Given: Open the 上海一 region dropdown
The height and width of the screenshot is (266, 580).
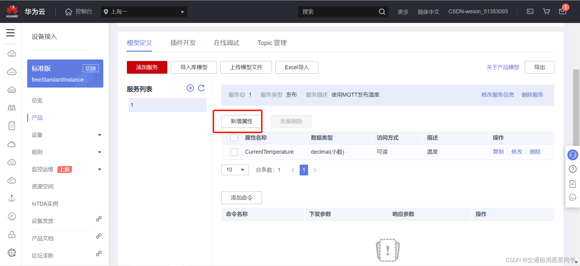Looking at the screenshot, I should pyautogui.click(x=144, y=12).
